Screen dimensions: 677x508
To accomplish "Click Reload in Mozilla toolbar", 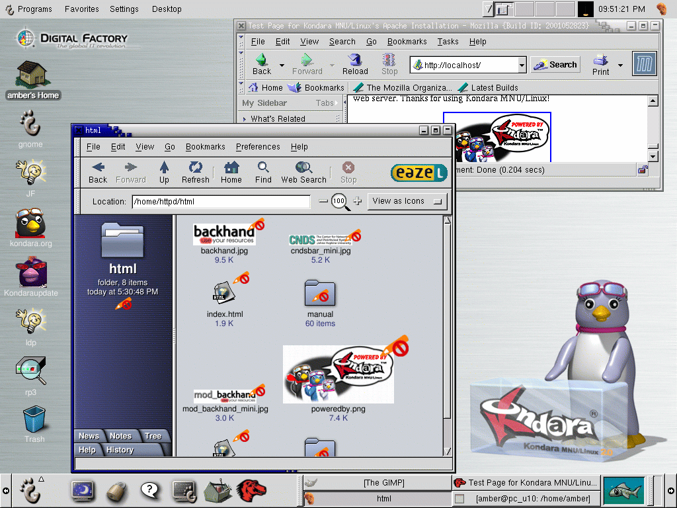I will (x=355, y=64).
